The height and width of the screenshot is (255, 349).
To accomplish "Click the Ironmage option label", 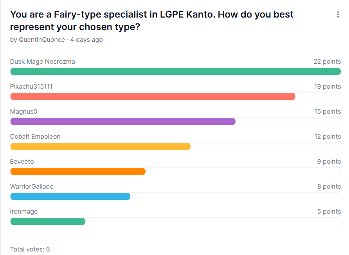I will [x=24, y=212].
